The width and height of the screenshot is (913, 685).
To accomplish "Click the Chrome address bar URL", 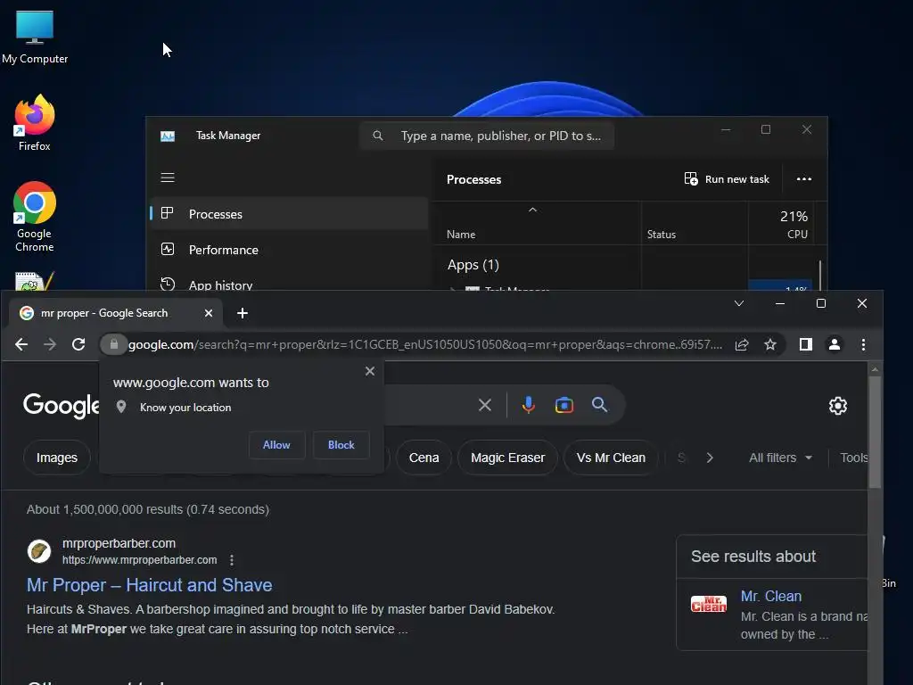I will [x=425, y=345].
